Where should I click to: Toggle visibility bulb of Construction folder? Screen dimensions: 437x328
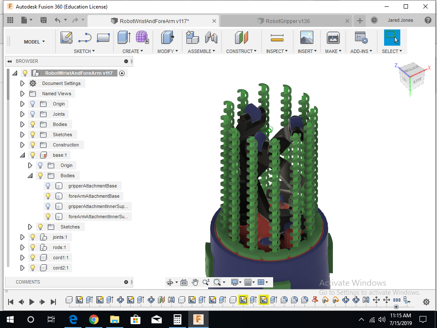[x=32, y=145]
